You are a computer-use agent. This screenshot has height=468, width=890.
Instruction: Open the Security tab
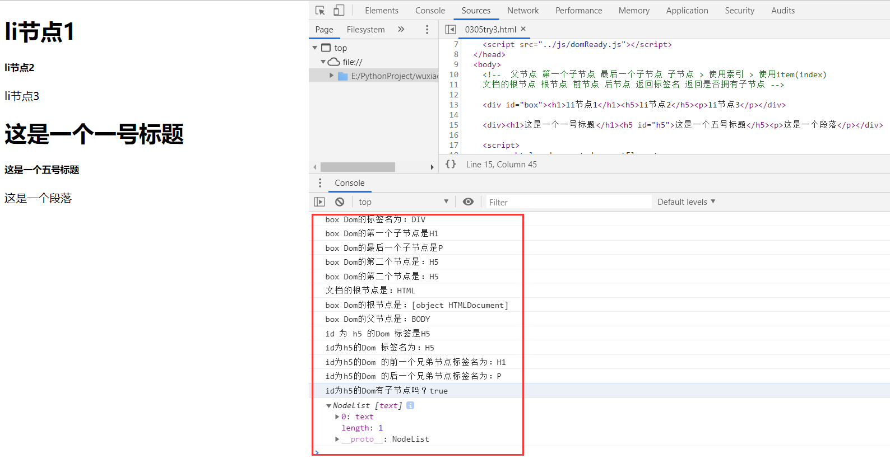[x=739, y=11]
